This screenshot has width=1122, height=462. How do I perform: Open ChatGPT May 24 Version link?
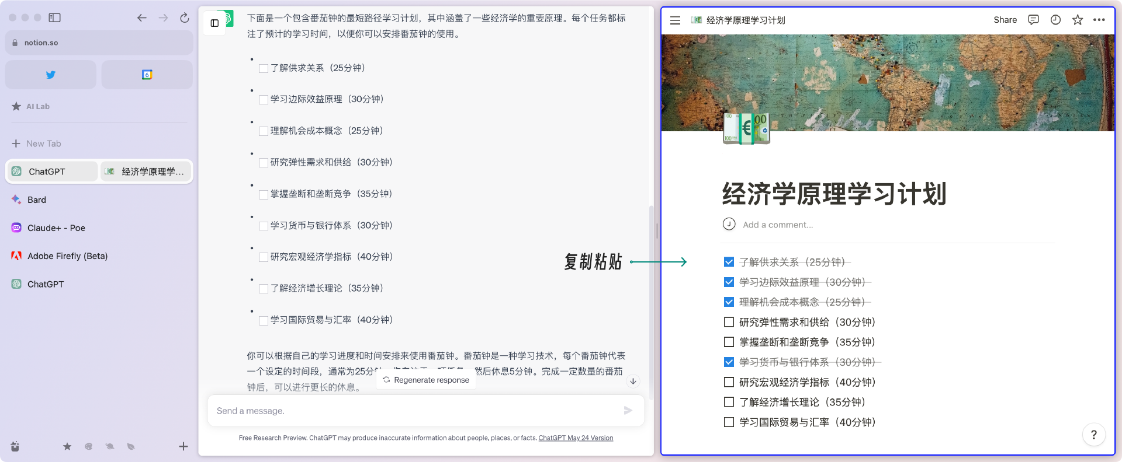click(x=576, y=438)
